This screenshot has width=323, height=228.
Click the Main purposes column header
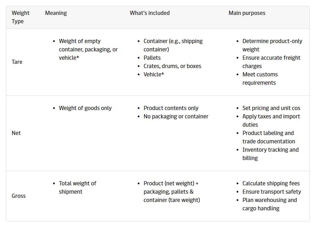[x=247, y=13]
